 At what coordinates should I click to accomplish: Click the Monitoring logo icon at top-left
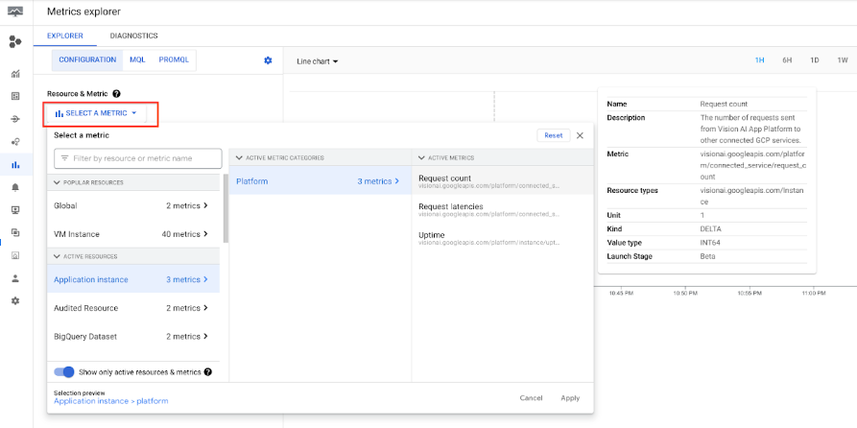14,11
